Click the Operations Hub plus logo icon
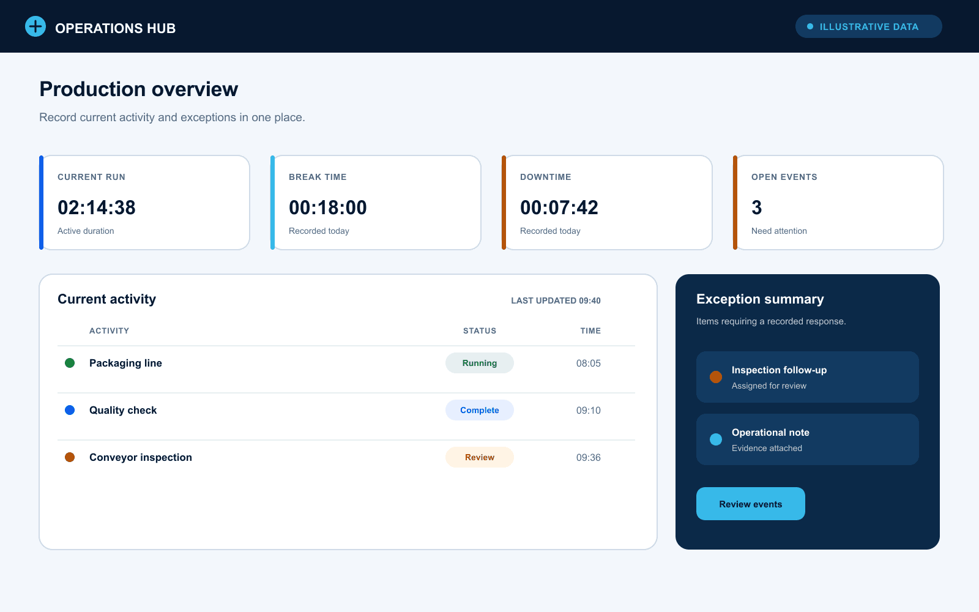Screen dimensions: 979x612 [x=35, y=26]
